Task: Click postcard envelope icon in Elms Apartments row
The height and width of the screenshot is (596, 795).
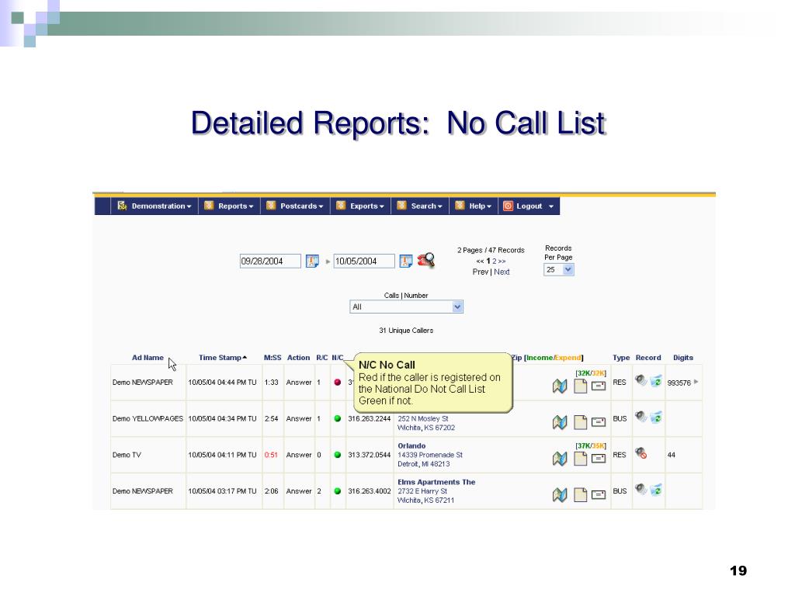Action: 599,495
